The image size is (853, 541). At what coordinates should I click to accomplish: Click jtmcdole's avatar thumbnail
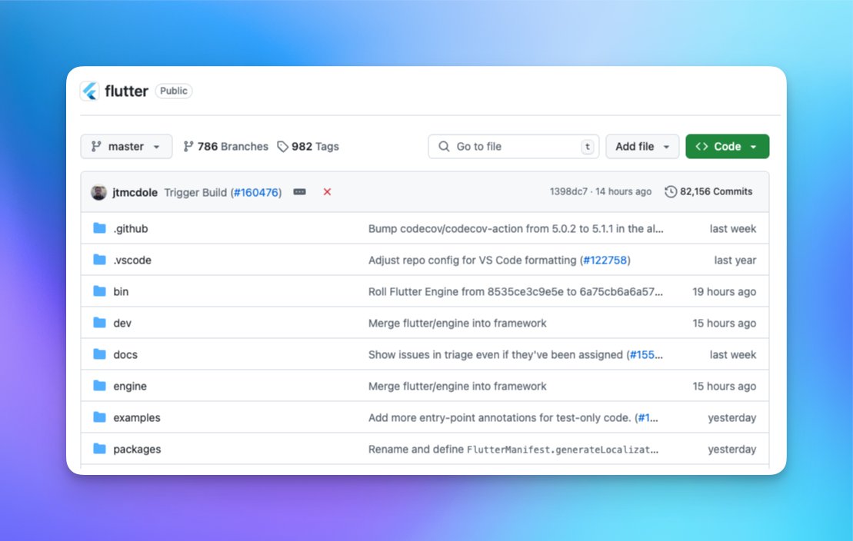click(98, 192)
